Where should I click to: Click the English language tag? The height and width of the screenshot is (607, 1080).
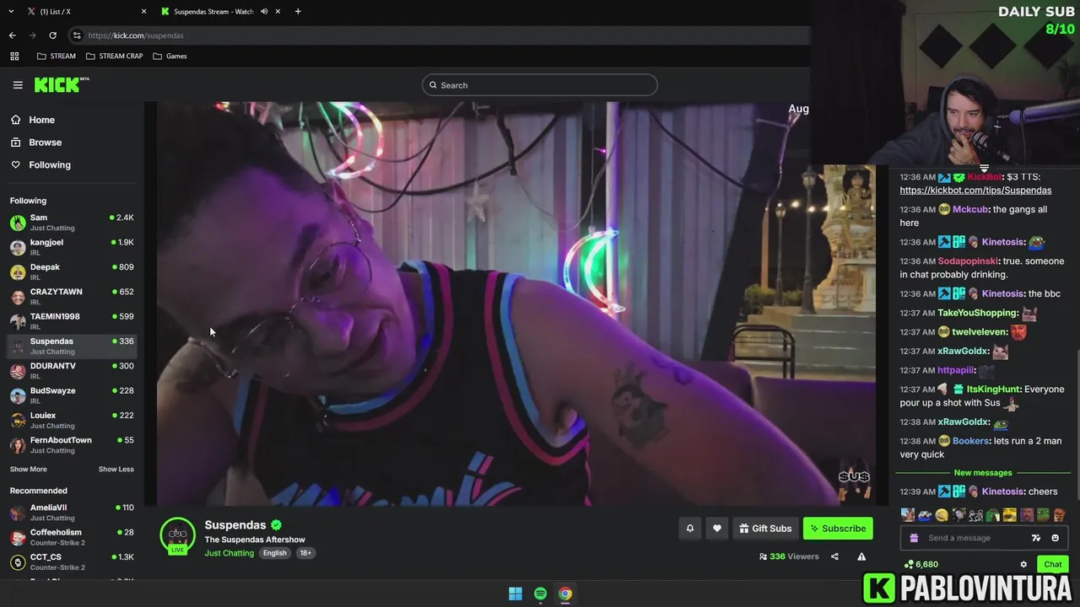[274, 553]
